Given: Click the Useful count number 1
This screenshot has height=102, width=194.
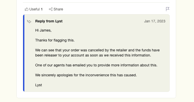Looking at the screenshot, I should click(x=42, y=9).
